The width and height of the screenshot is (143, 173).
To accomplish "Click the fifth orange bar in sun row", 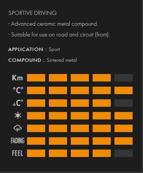I will [123, 116].
